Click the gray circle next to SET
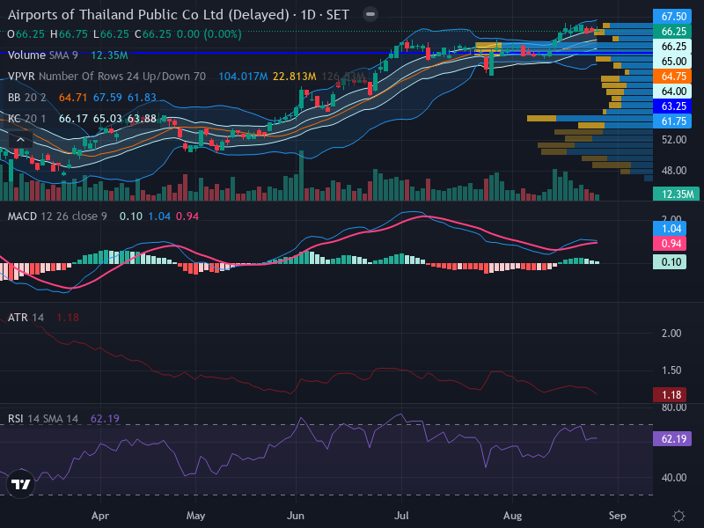The image size is (704, 528). (370, 14)
